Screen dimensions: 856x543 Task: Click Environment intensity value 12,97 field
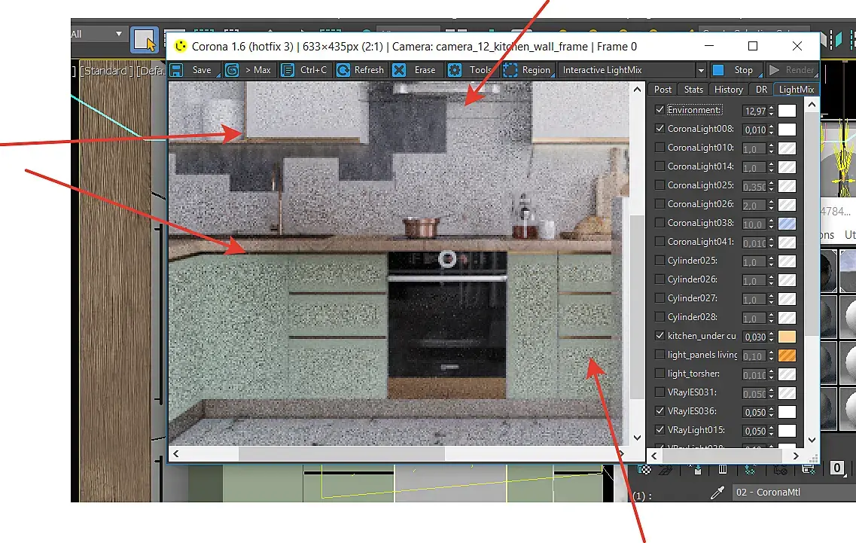(754, 111)
